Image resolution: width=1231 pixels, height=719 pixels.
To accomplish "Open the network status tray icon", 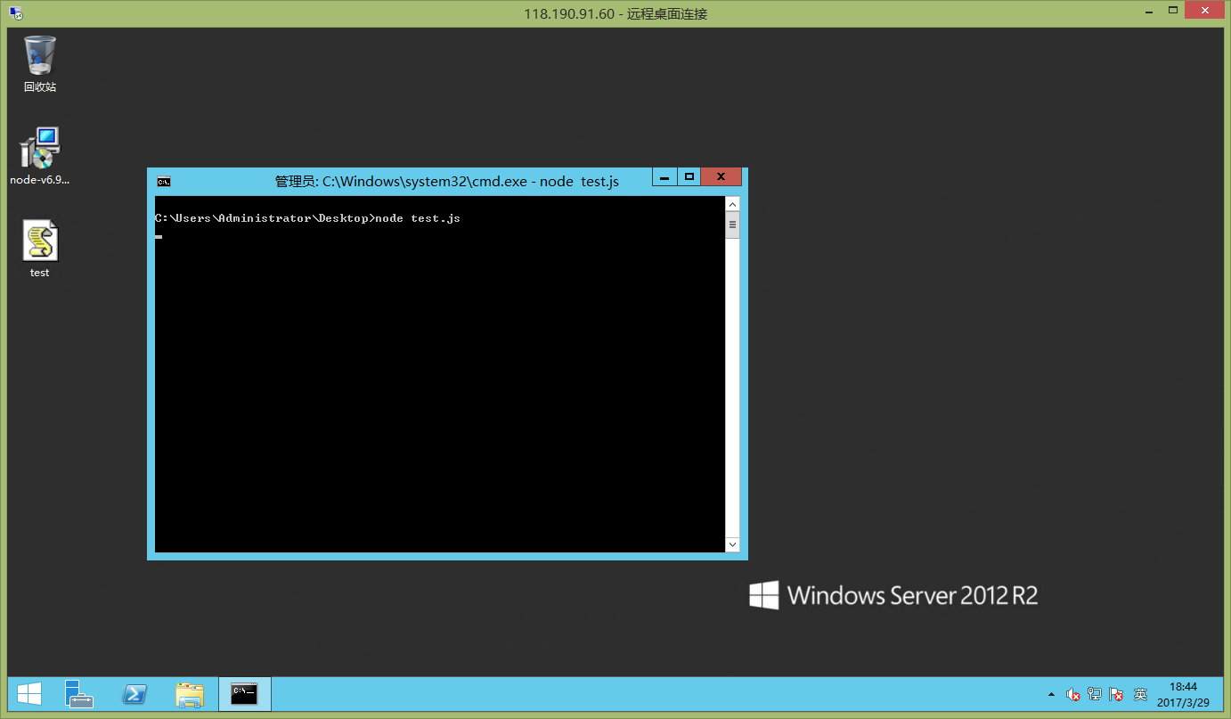I will pos(1095,695).
